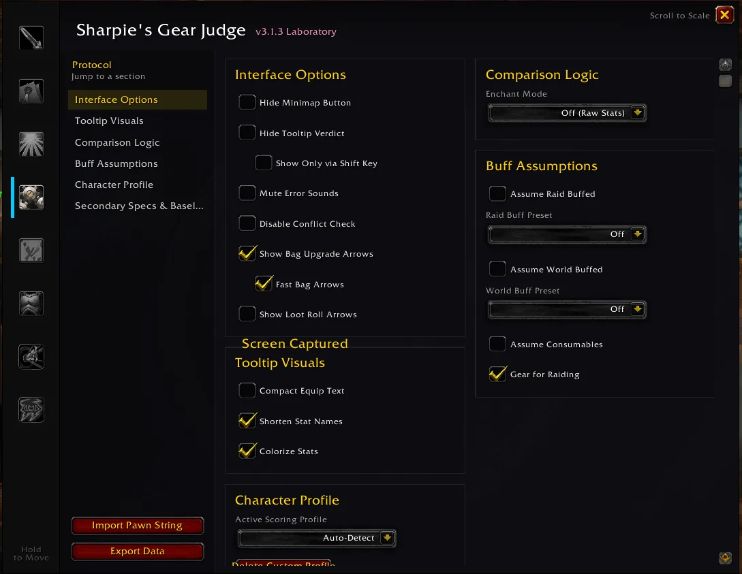
Task: Click the 'World Buff Preset' label
Action: pyautogui.click(x=523, y=291)
